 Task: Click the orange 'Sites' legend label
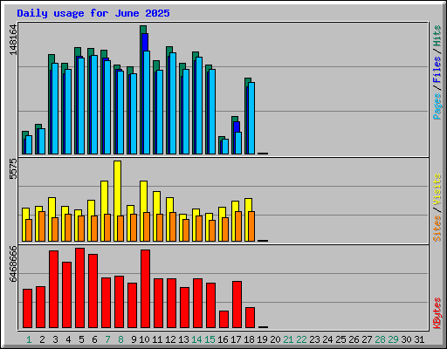[437, 229]
